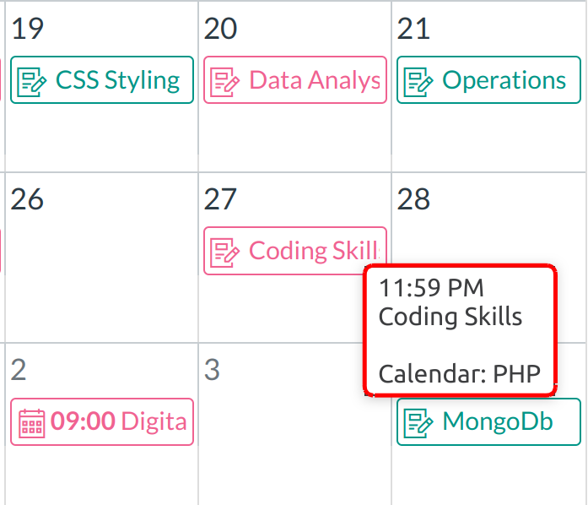Image resolution: width=588 pixels, height=505 pixels.
Task: Click the assignment icon on Data Analys event
Action: point(226,81)
